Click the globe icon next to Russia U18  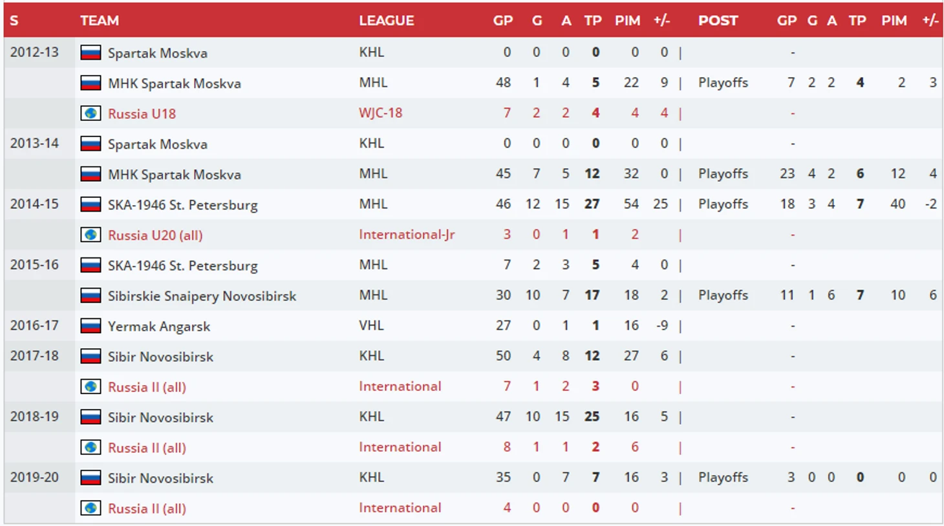click(91, 113)
